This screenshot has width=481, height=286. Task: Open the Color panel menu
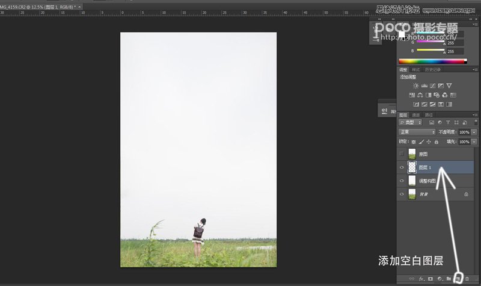[476, 23]
